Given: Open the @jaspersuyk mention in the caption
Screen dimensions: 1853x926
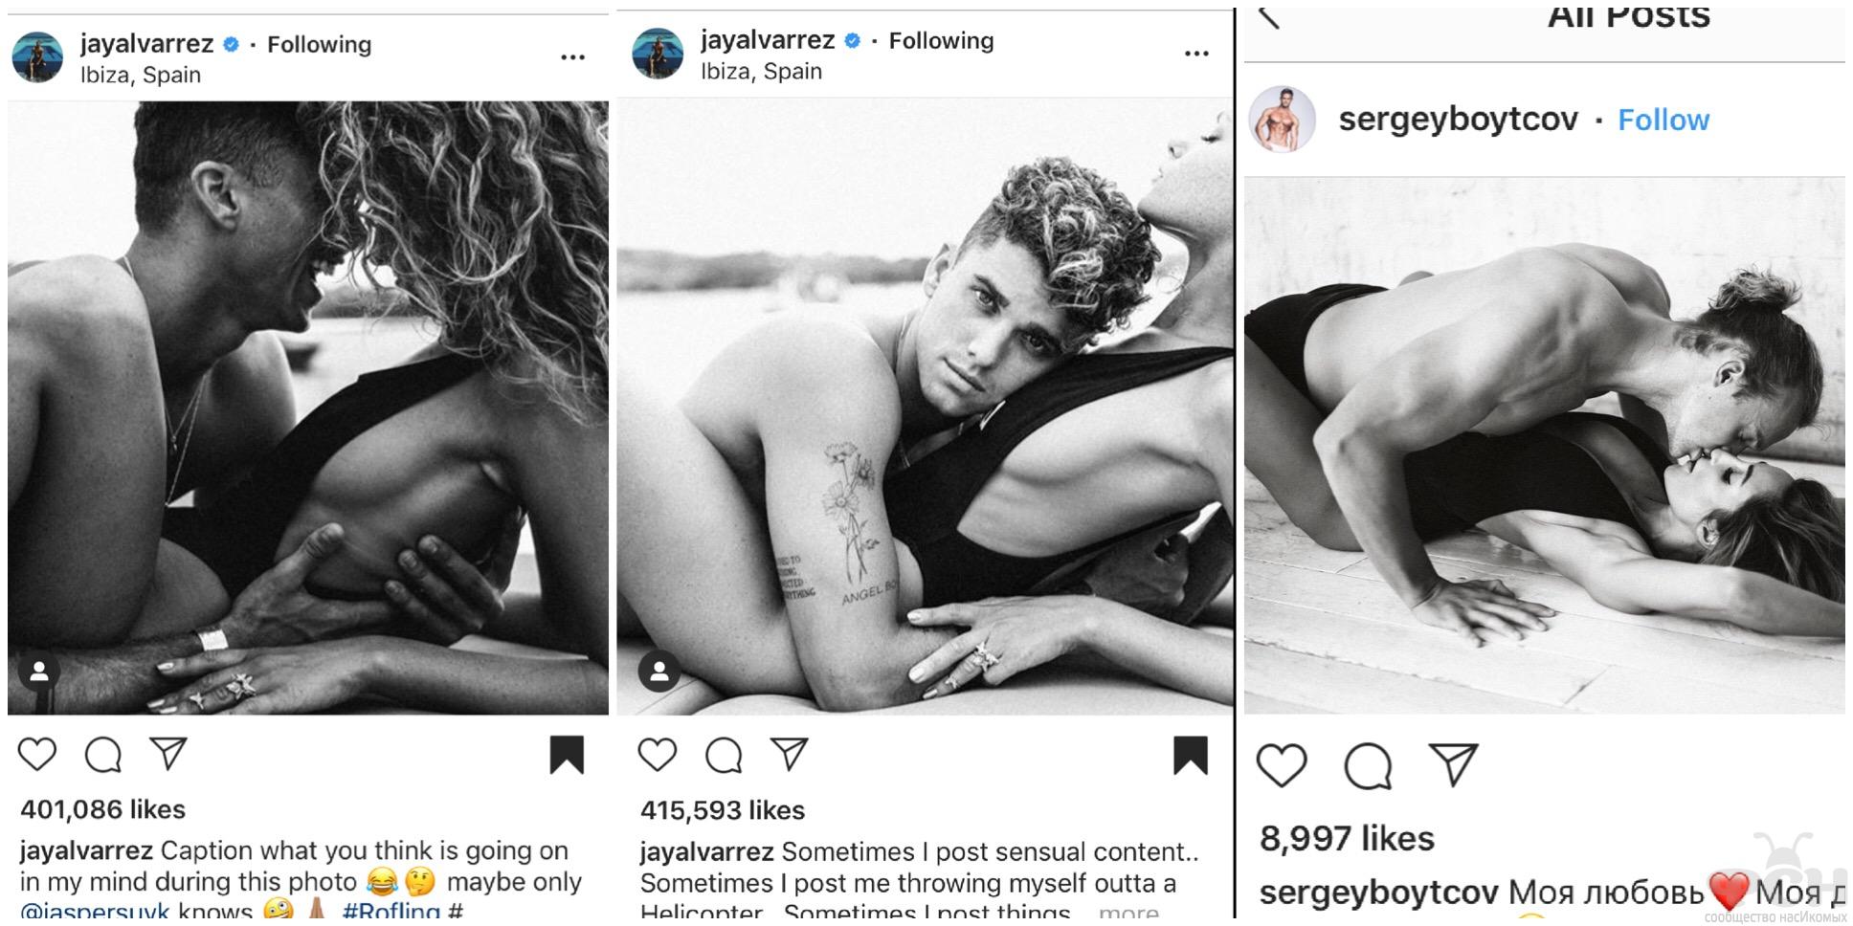Looking at the screenshot, I should (x=95, y=911).
